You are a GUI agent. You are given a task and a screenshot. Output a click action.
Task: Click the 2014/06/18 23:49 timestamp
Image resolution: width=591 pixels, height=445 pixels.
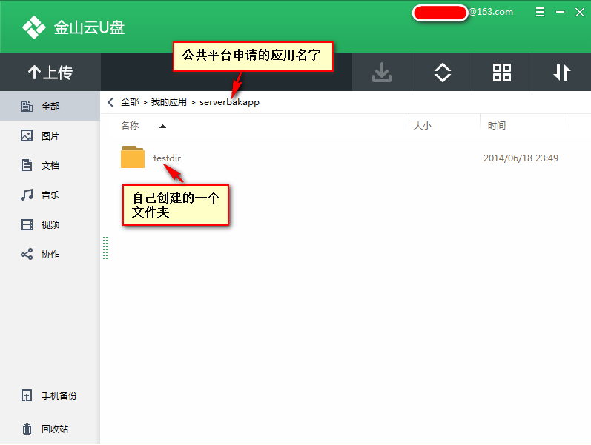point(521,158)
